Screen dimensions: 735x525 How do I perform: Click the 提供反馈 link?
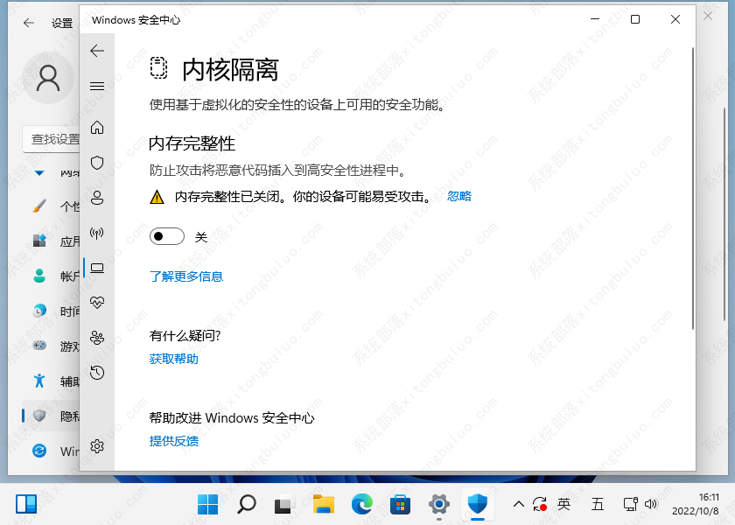pyautogui.click(x=174, y=441)
